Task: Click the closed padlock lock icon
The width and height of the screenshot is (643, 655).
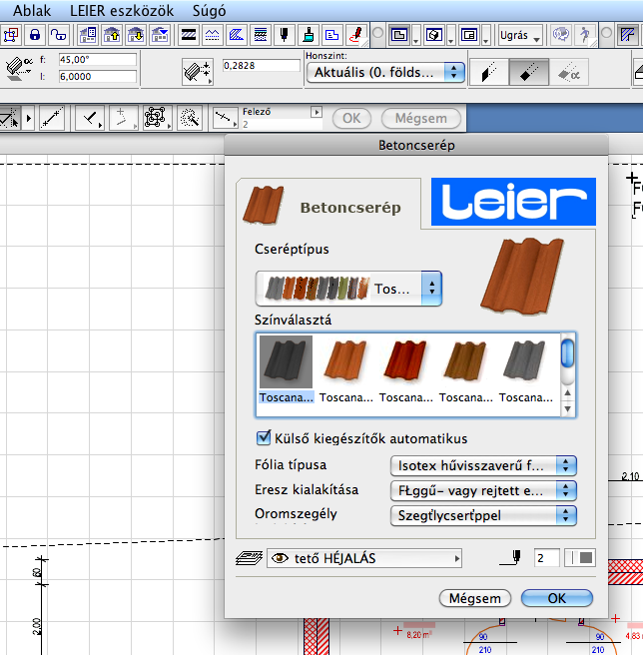Action: 35,35
